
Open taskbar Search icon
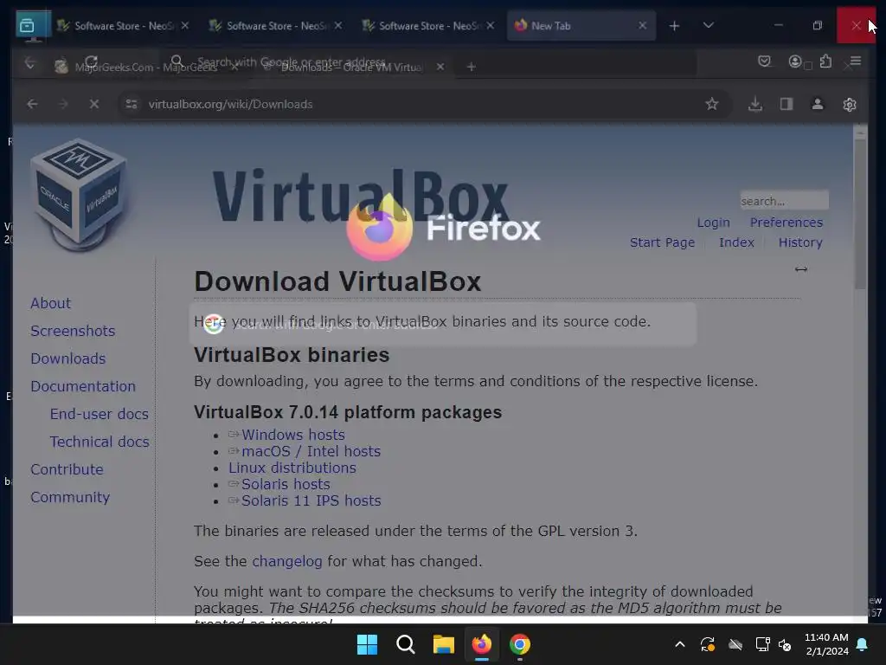[405, 644]
